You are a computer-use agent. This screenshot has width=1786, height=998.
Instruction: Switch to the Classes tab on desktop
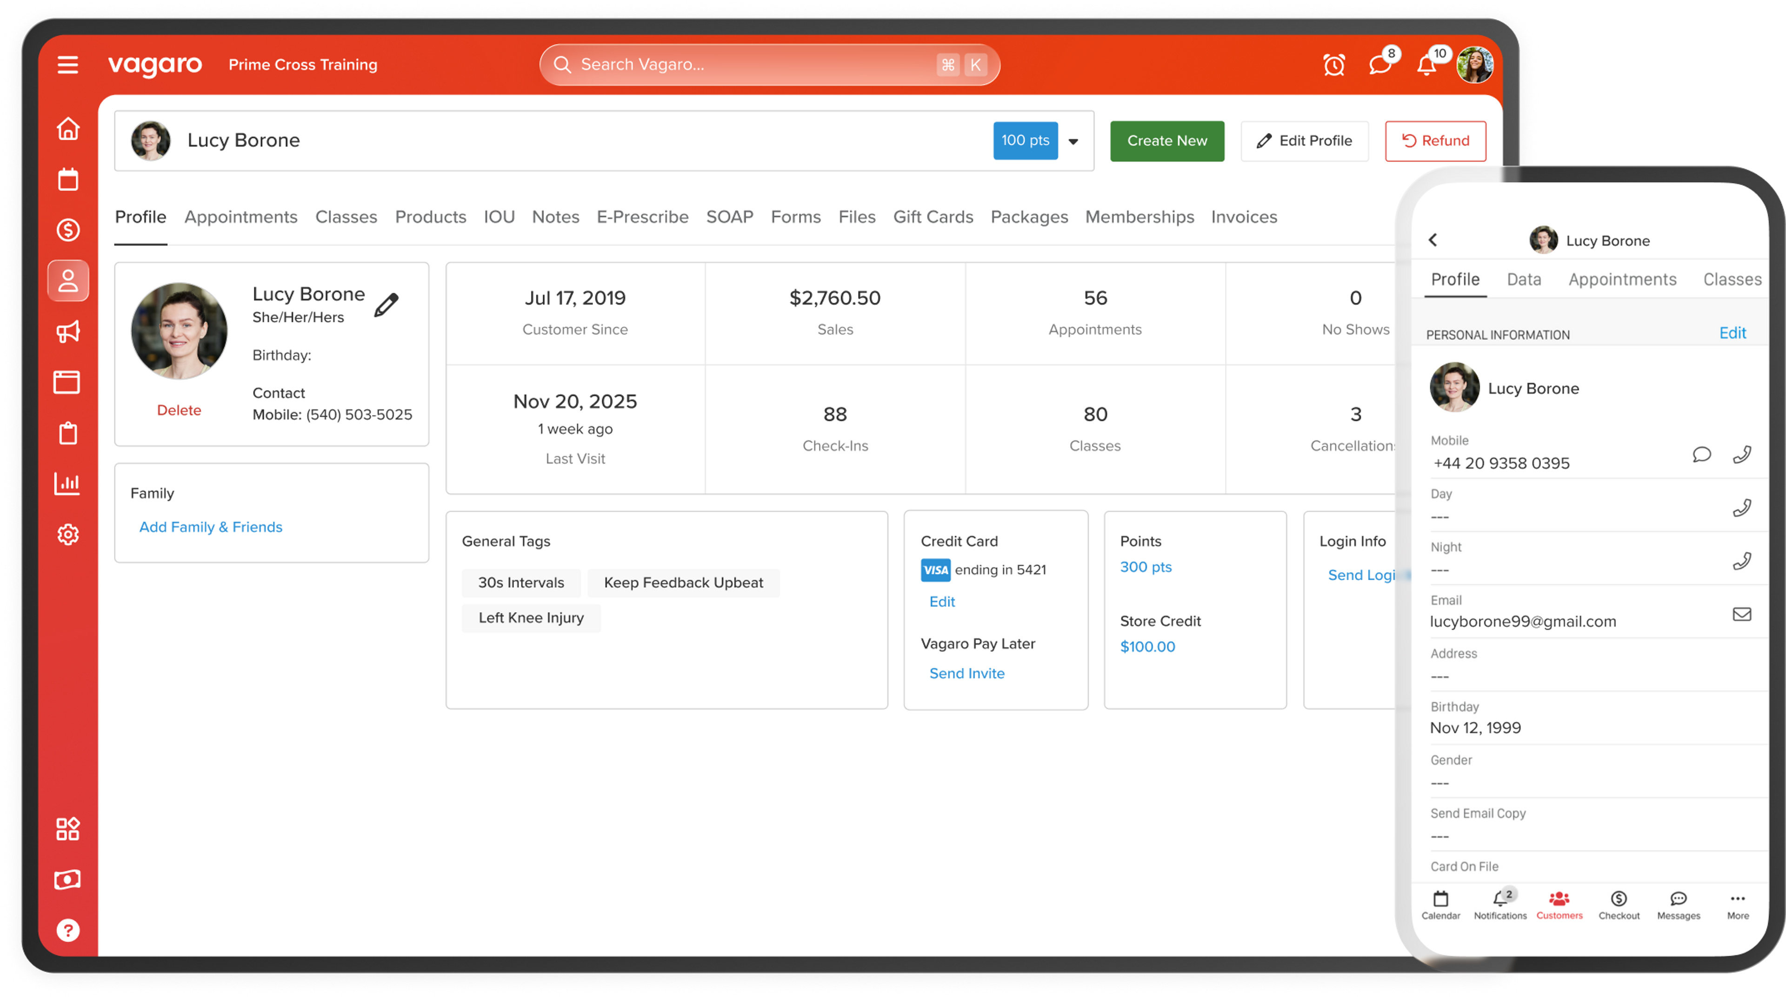[346, 217]
